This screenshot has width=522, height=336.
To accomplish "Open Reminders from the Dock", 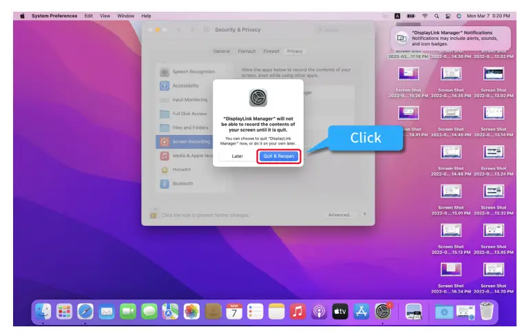I will click(255, 311).
